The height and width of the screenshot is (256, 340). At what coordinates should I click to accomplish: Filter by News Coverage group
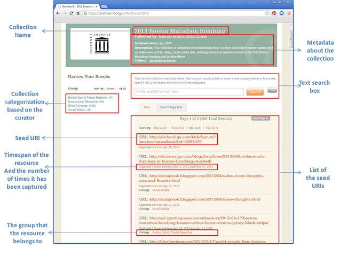coord(82,106)
